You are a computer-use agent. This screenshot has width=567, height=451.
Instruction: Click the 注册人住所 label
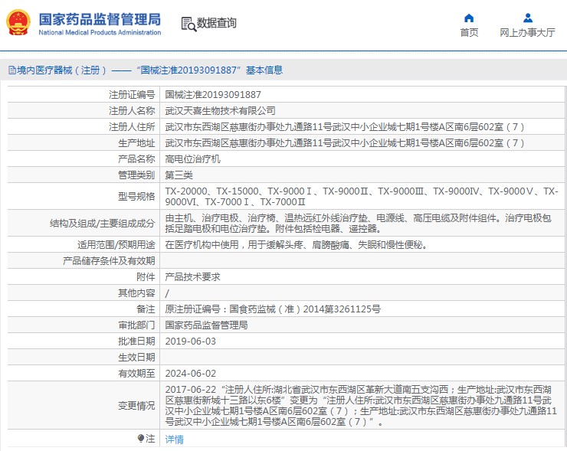[132, 127]
